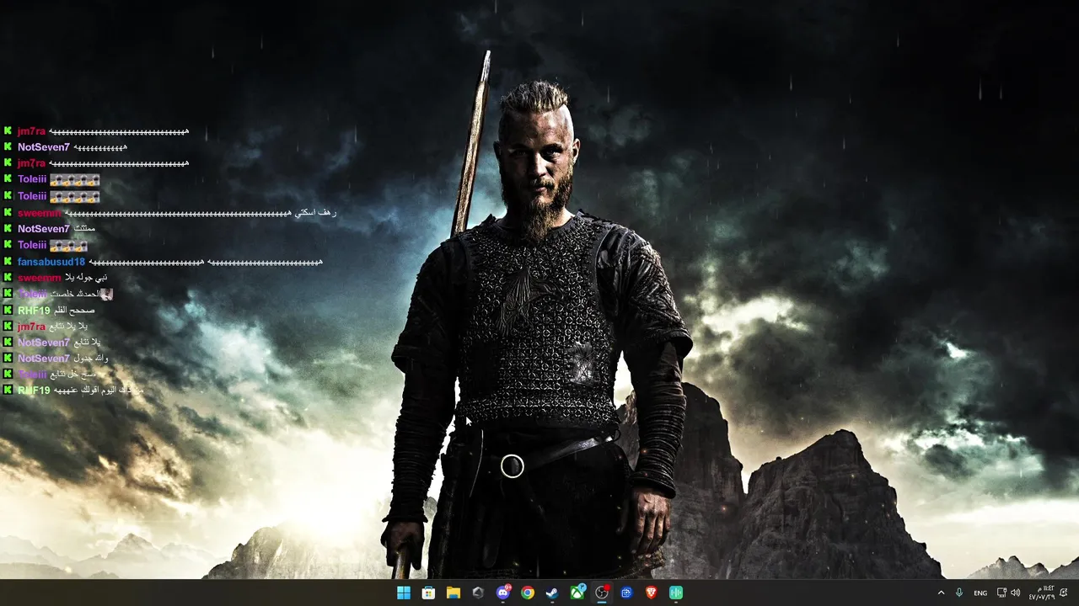The image size is (1079, 606).
Task: Click sweemm's message ending 'رهف اسكتي'
Action: pos(200,213)
